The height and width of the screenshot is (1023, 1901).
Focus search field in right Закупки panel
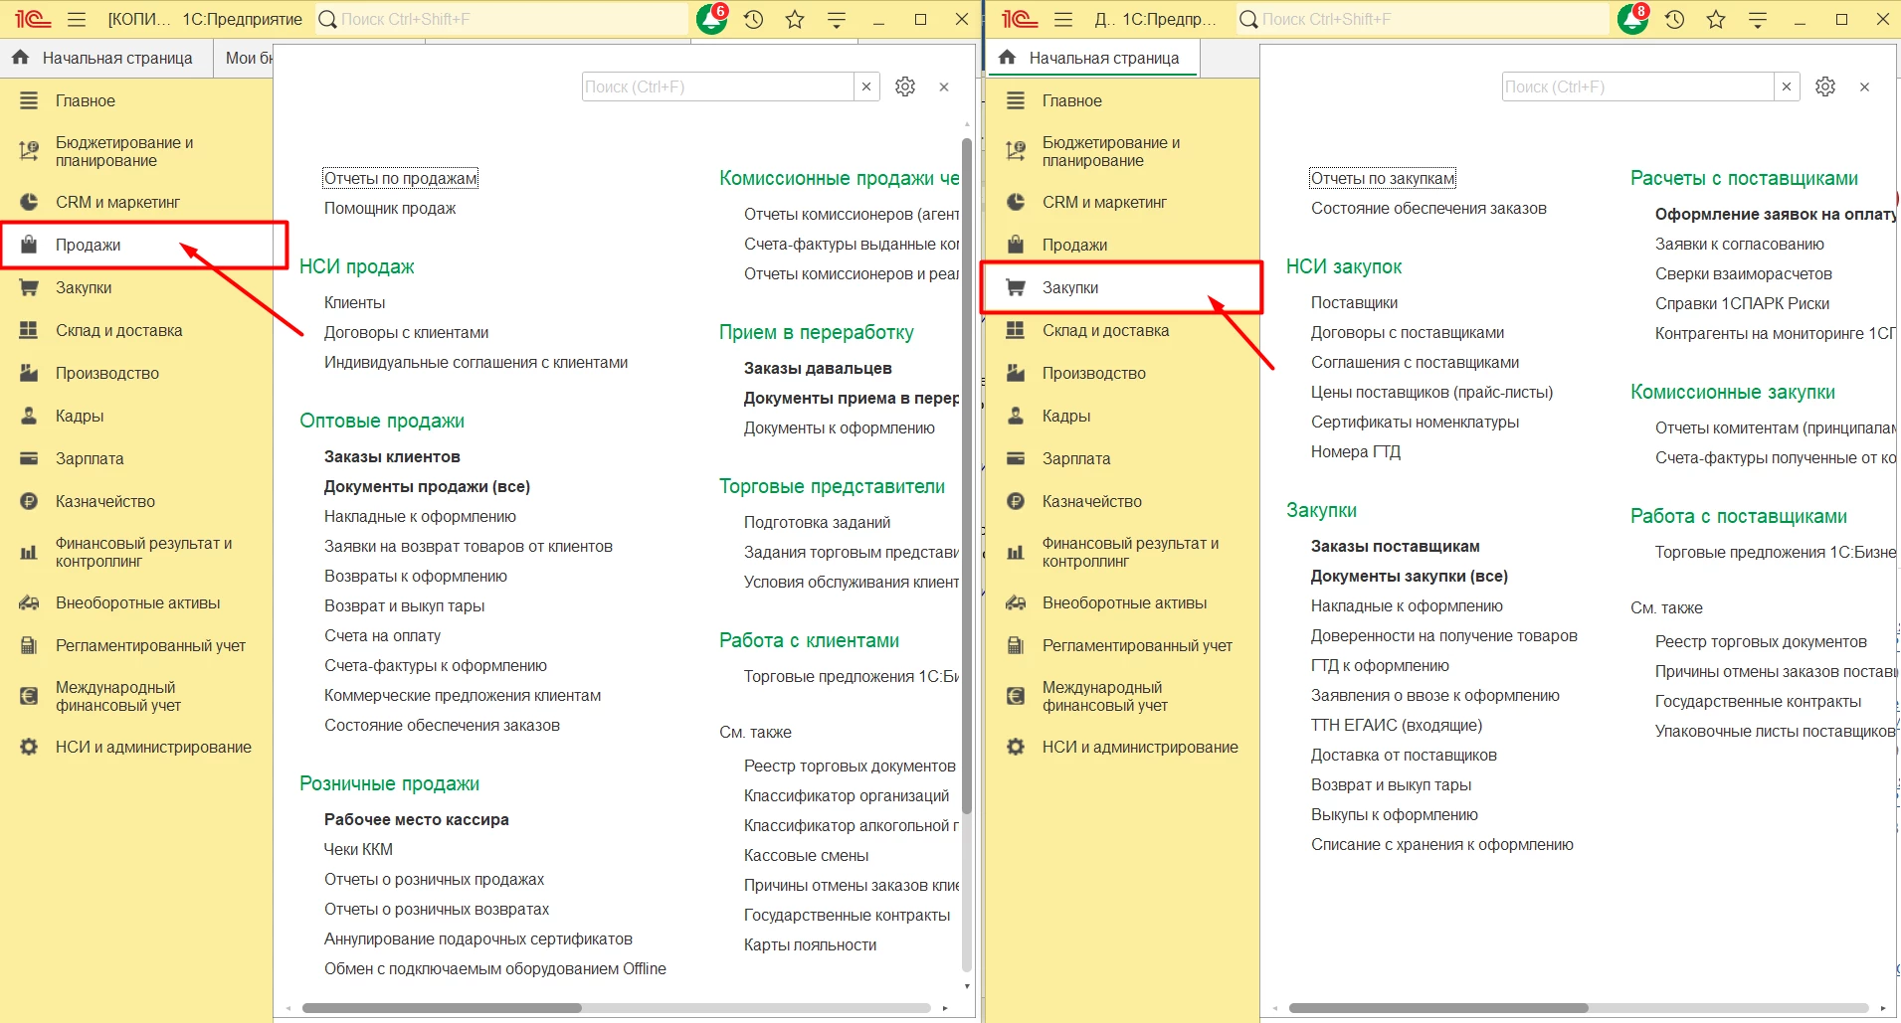pos(1637,86)
